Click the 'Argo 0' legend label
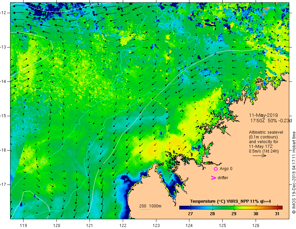 point(226,169)
